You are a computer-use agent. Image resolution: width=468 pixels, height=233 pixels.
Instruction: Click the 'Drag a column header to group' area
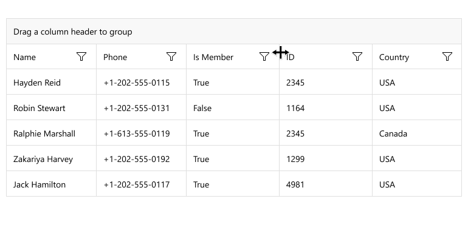point(234,32)
